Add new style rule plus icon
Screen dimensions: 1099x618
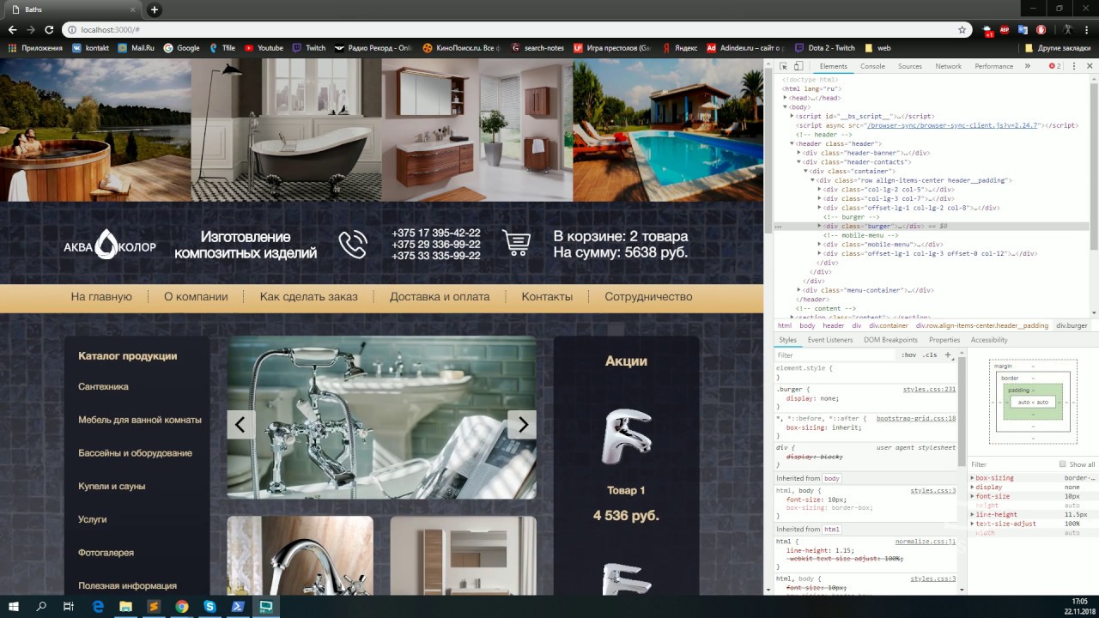[x=948, y=354]
